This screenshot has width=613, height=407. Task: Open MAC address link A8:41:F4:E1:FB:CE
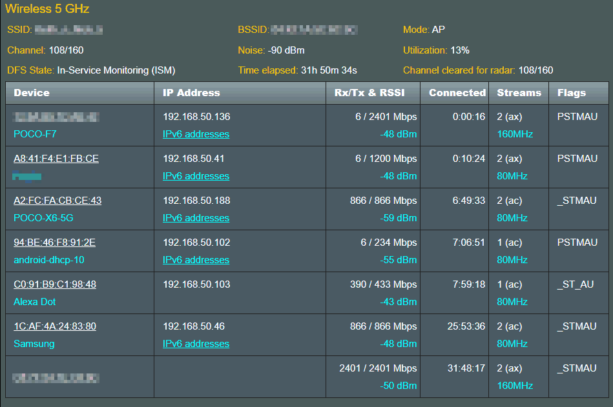point(56,159)
